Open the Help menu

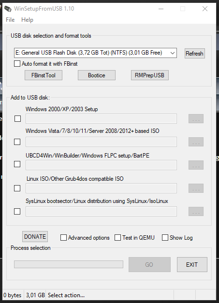(x=27, y=20)
